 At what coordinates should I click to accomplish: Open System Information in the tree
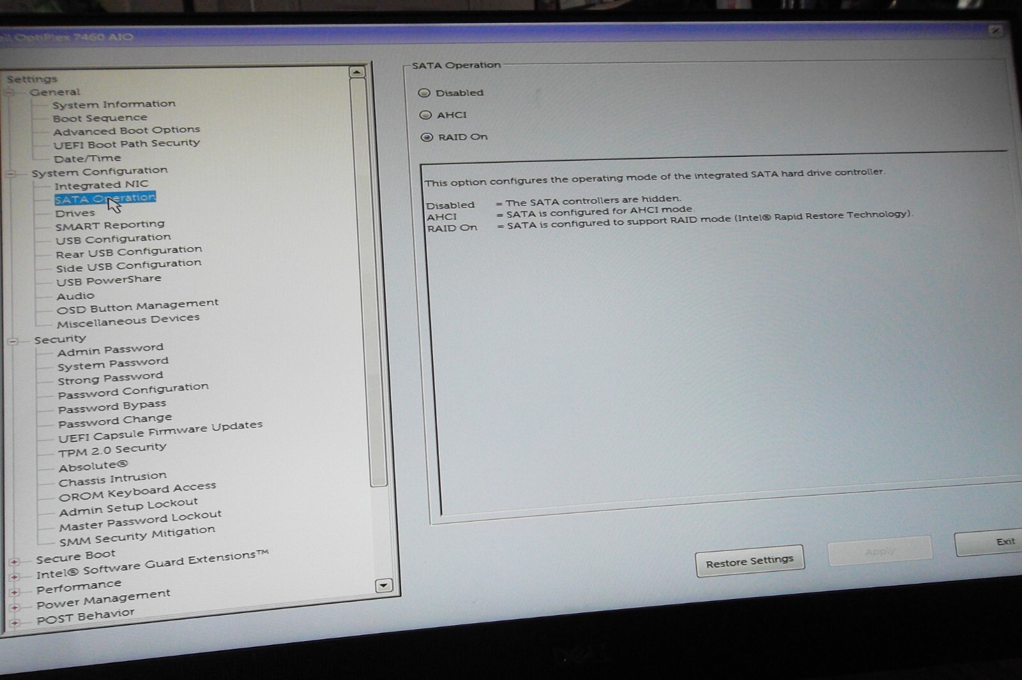pos(114,104)
